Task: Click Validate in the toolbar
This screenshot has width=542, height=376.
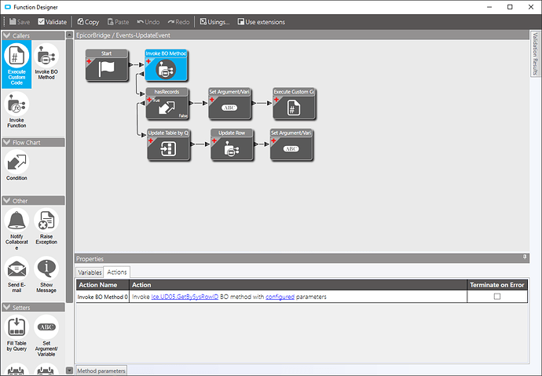Action: click(x=52, y=22)
